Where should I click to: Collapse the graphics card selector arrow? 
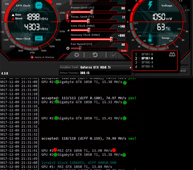pos(130,68)
